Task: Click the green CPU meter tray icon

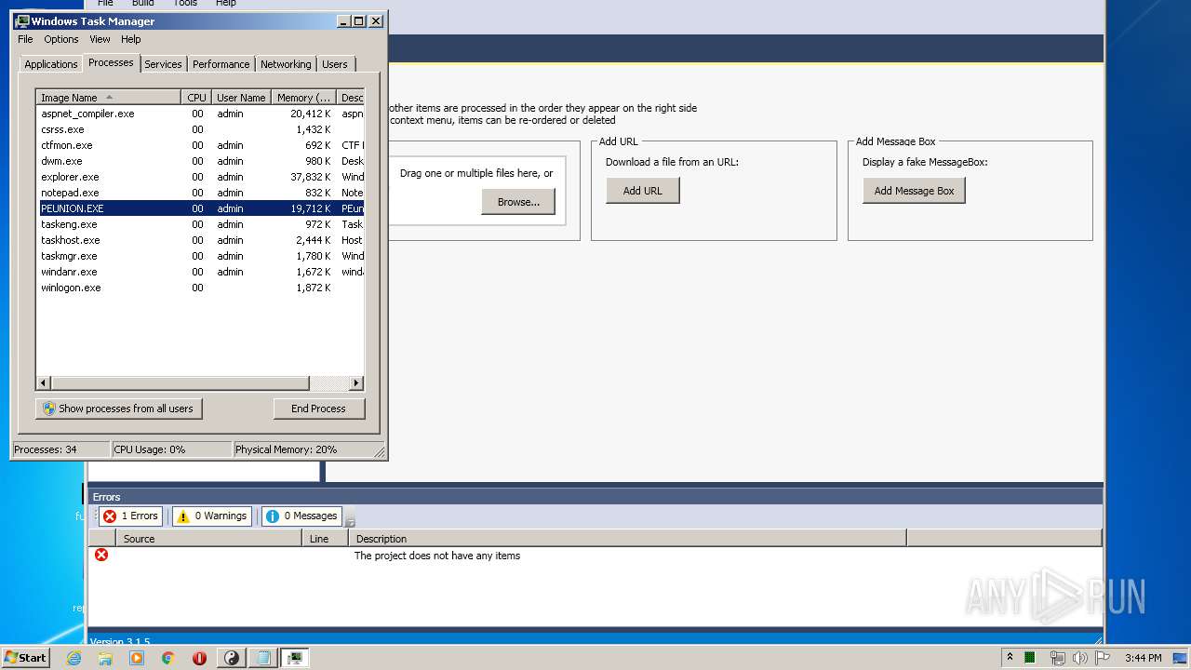Action: click(1030, 658)
